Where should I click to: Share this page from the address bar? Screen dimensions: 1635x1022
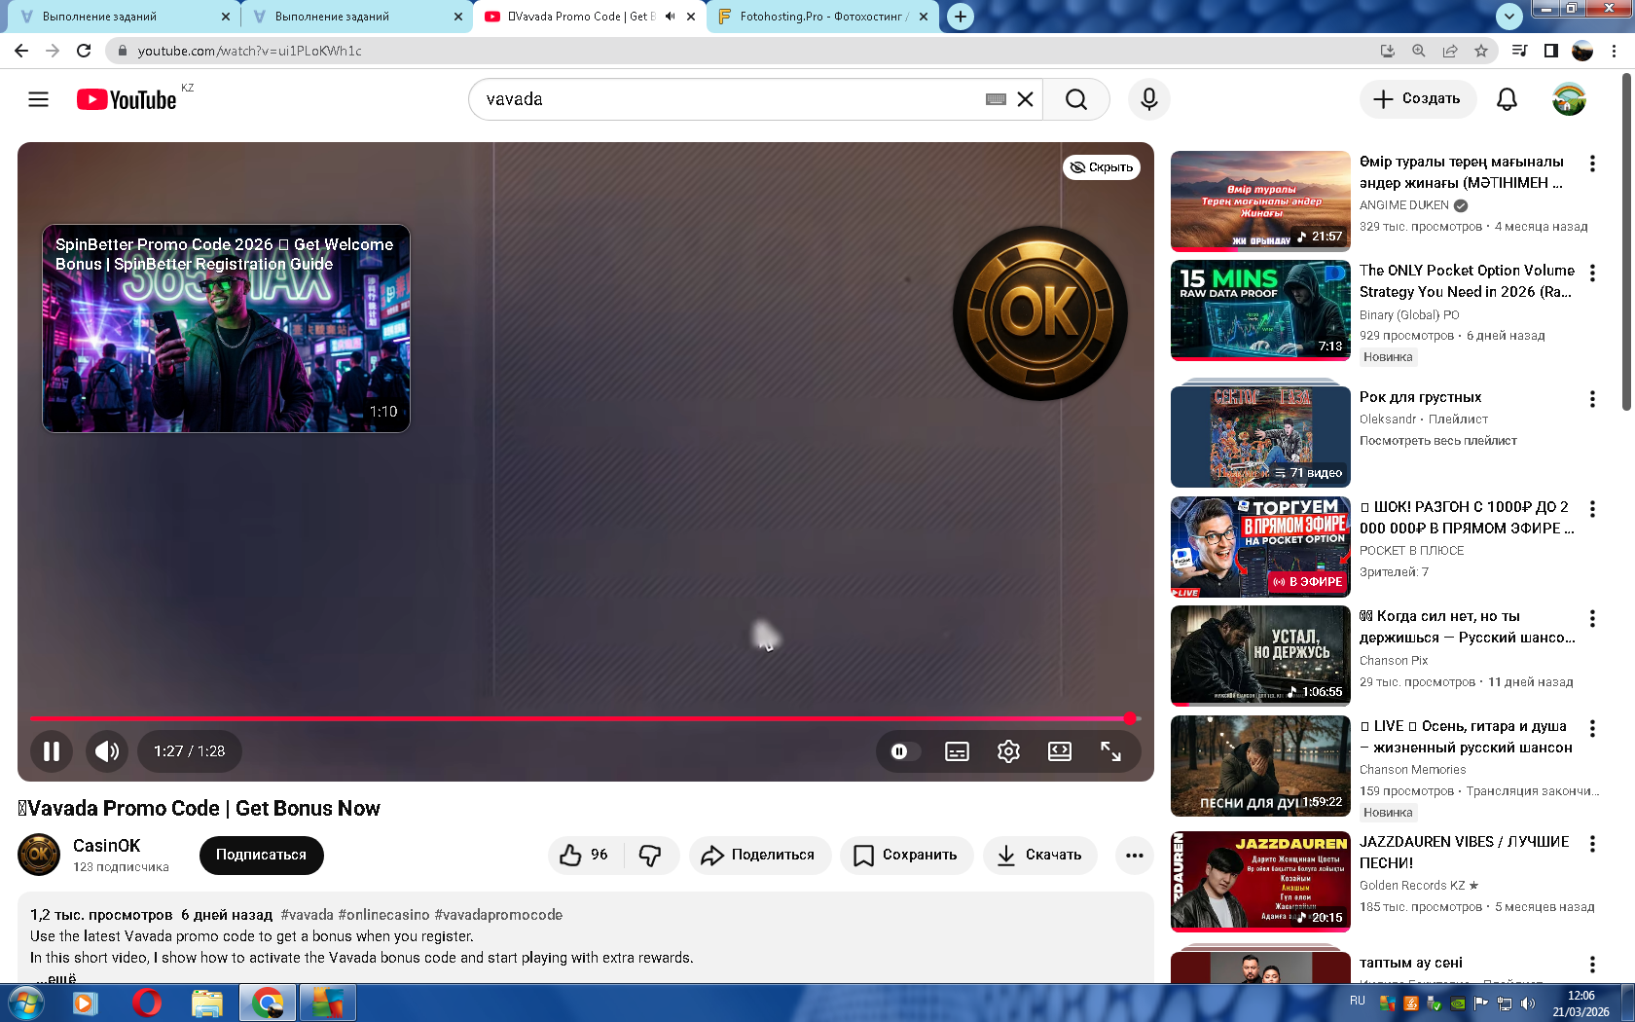pos(1450,51)
